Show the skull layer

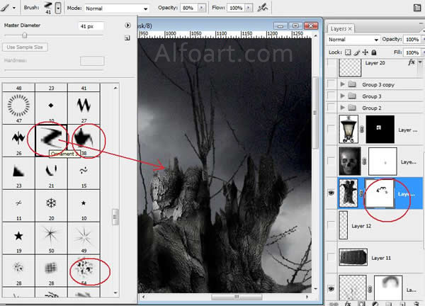(x=331, y=161)
